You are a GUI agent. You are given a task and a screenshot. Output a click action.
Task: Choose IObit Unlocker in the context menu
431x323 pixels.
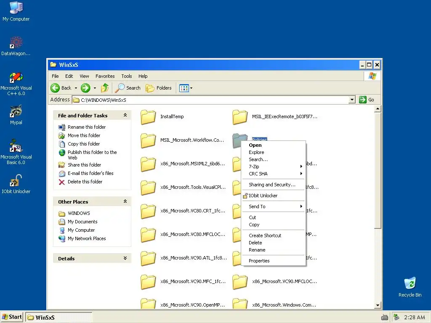(x=274, y=196)
